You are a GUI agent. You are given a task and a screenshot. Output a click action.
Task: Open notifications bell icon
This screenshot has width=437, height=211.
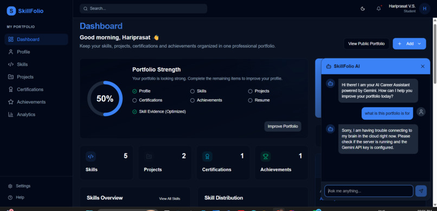click(378, 9)
